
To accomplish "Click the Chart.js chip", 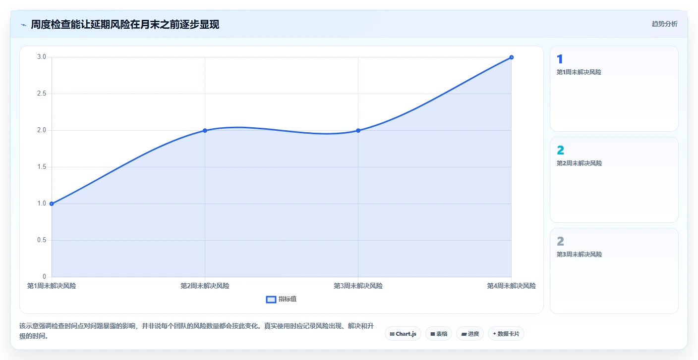I will 403,334.
